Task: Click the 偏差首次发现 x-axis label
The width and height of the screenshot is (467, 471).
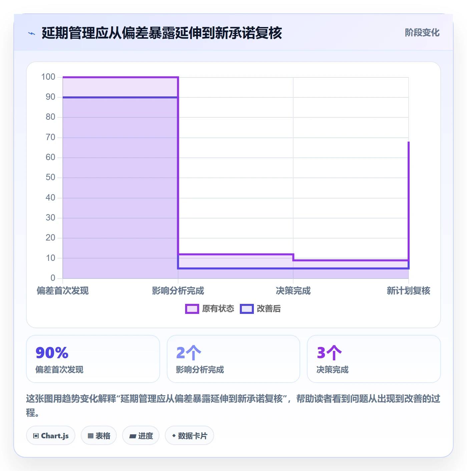Action: click(63, 291)
